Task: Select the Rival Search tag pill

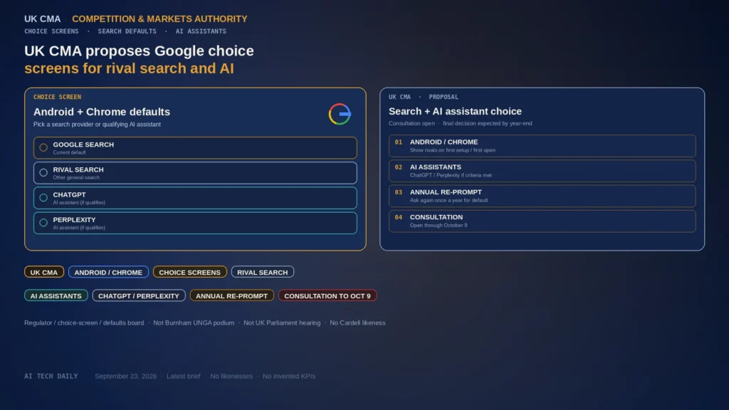Action: (x=262, y=272)
